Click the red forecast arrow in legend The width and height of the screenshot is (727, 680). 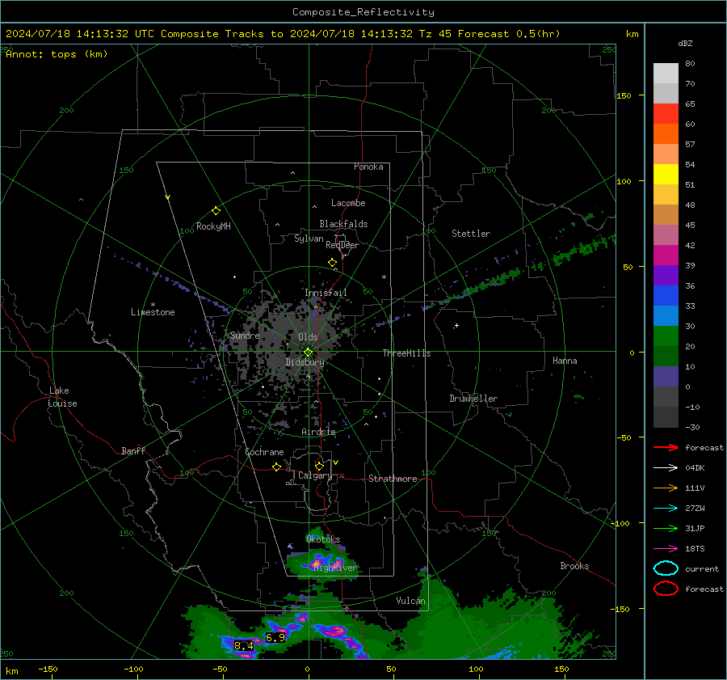pyautogui.click(x=666, y=447)
